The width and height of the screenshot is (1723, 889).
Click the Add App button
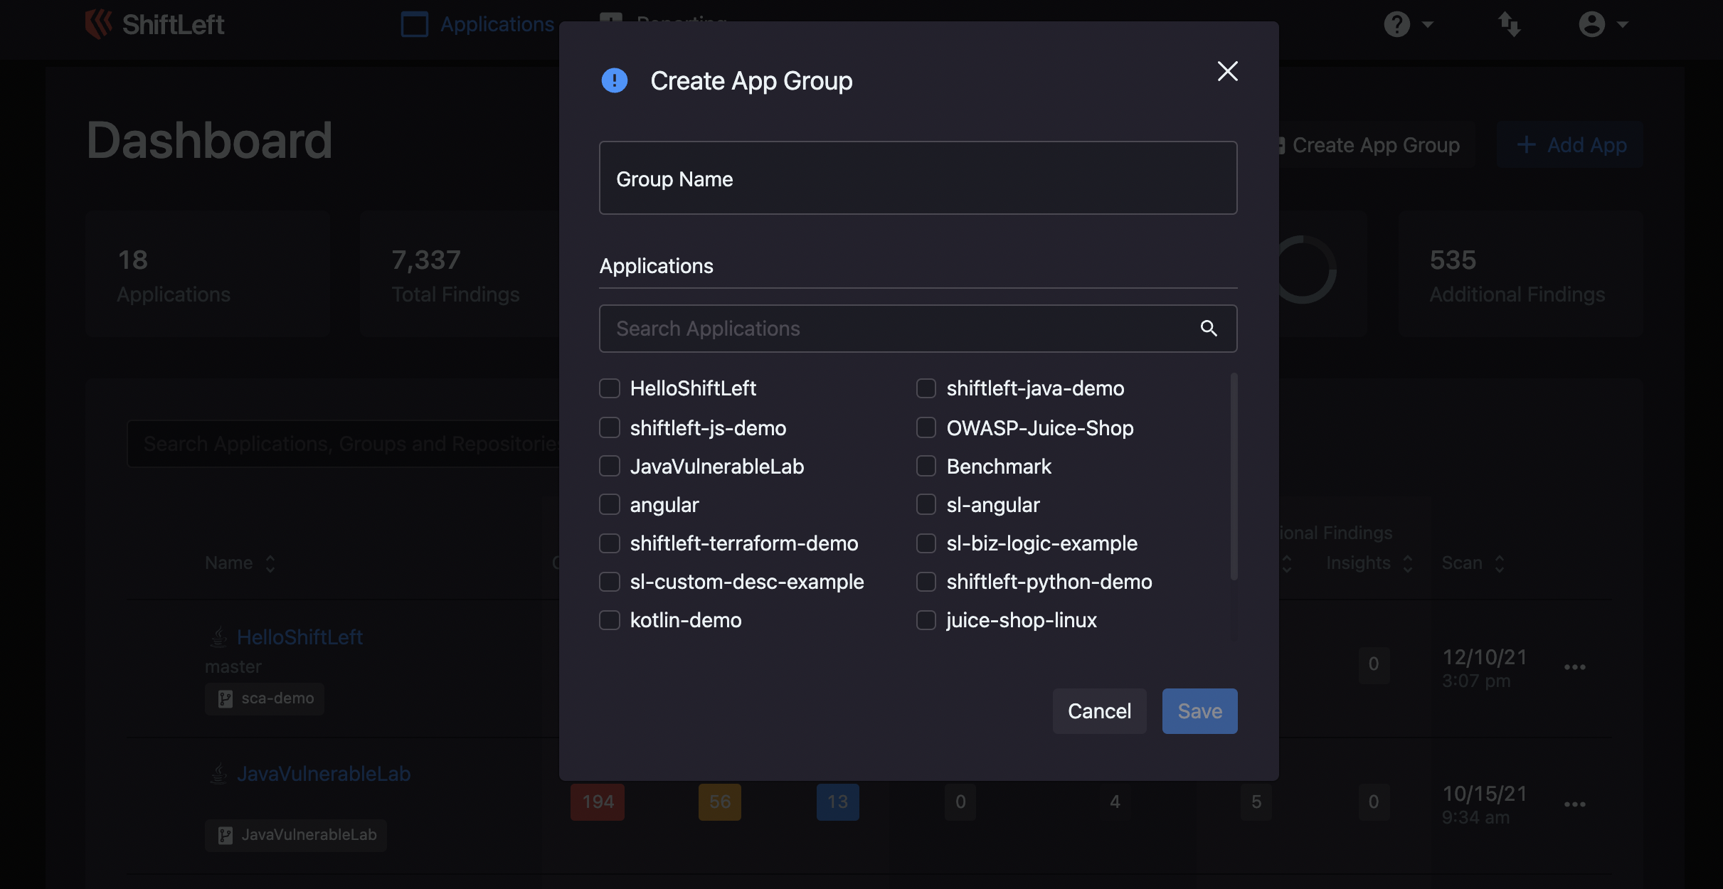1571,145
